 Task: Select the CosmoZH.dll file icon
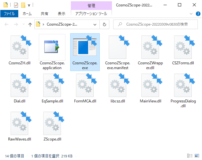tap(19, 48)
